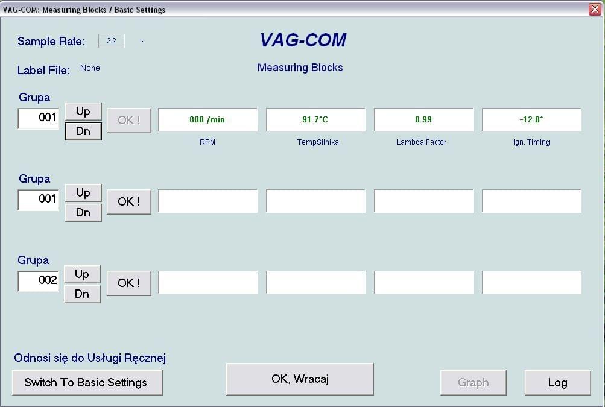Screen dimensions: 605x407
Task: Focus first Grupa number field showing 001
Action: [38, 118]
